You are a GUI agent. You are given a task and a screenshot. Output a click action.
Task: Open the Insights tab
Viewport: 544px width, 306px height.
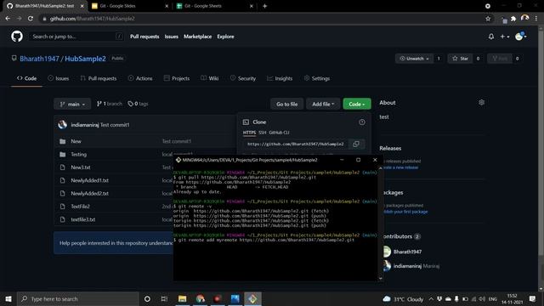[280, 78]
